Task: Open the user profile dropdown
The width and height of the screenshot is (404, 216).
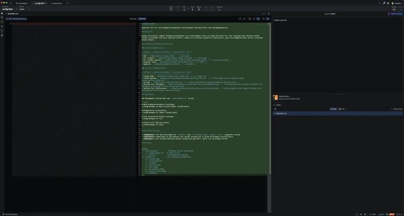Action: pos(397,4)
